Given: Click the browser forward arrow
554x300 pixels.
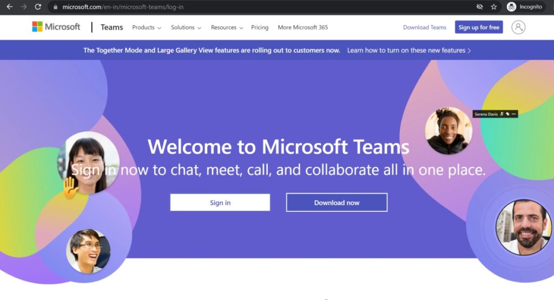Looking at the screenshot, I should click(24, 6).
